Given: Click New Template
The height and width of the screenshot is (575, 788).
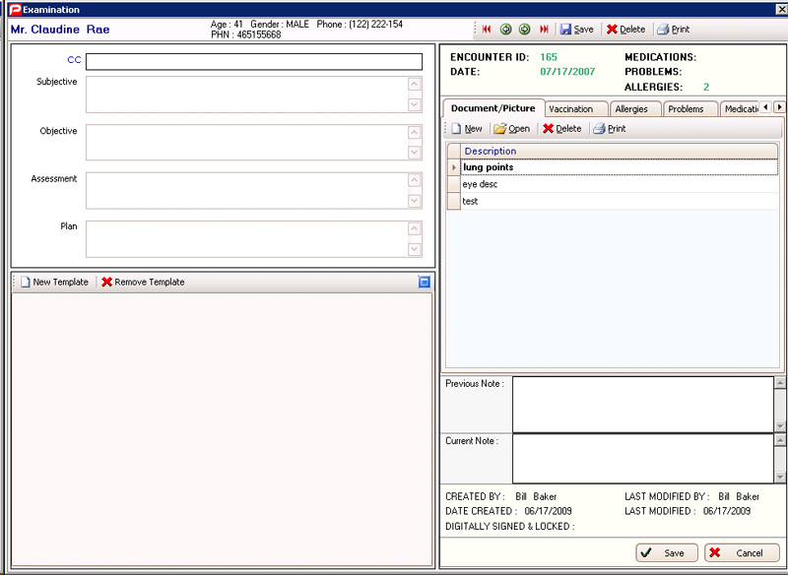Looking at the screenshot, I should pos(54,282).
